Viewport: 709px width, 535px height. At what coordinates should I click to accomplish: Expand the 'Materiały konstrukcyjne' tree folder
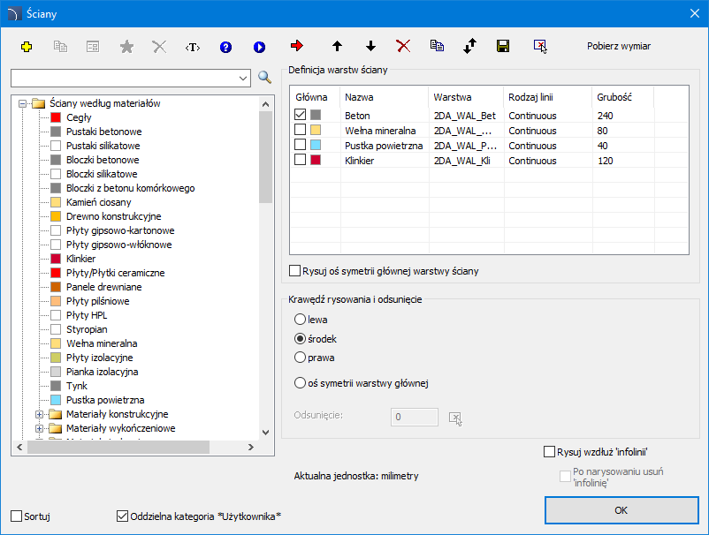(x=39, y=414)
